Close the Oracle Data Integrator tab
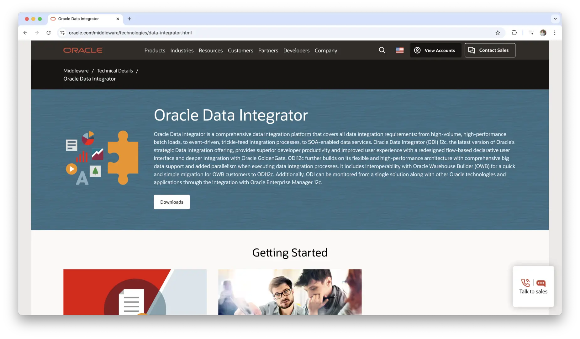 click(118, 19)
